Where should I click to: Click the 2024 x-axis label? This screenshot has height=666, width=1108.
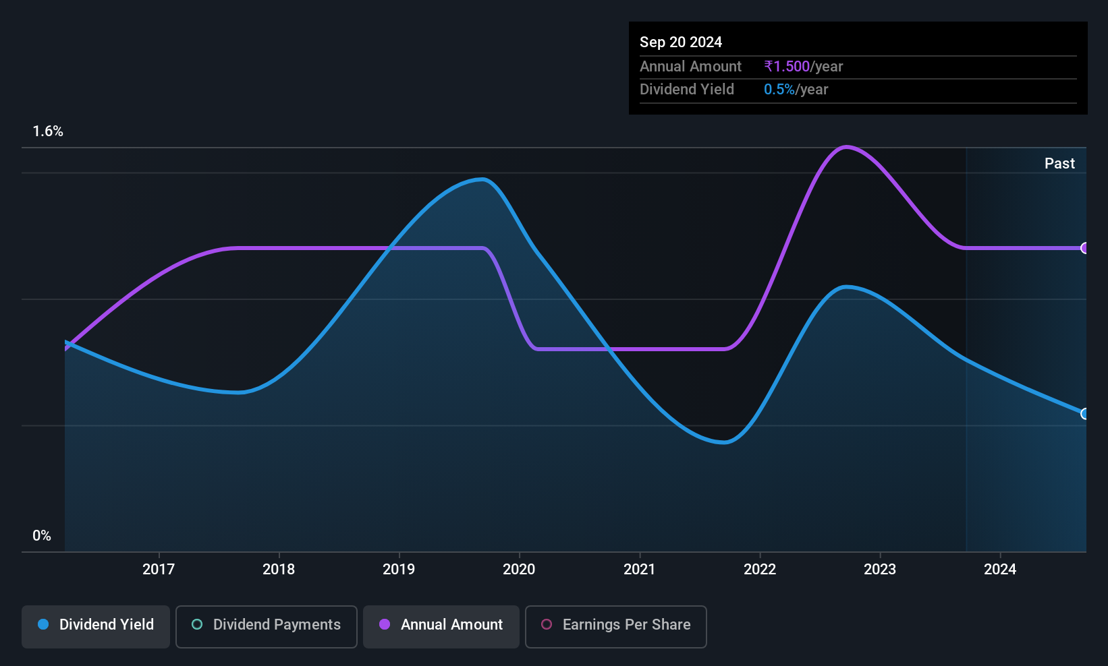[x=1000, y=569]
